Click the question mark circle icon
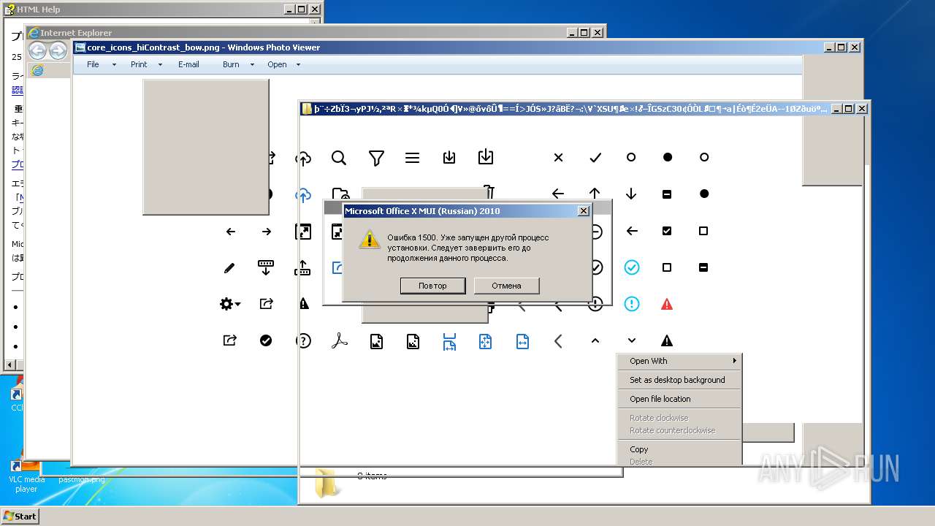The height and width of the screenshot is (526, 935). 304,341
